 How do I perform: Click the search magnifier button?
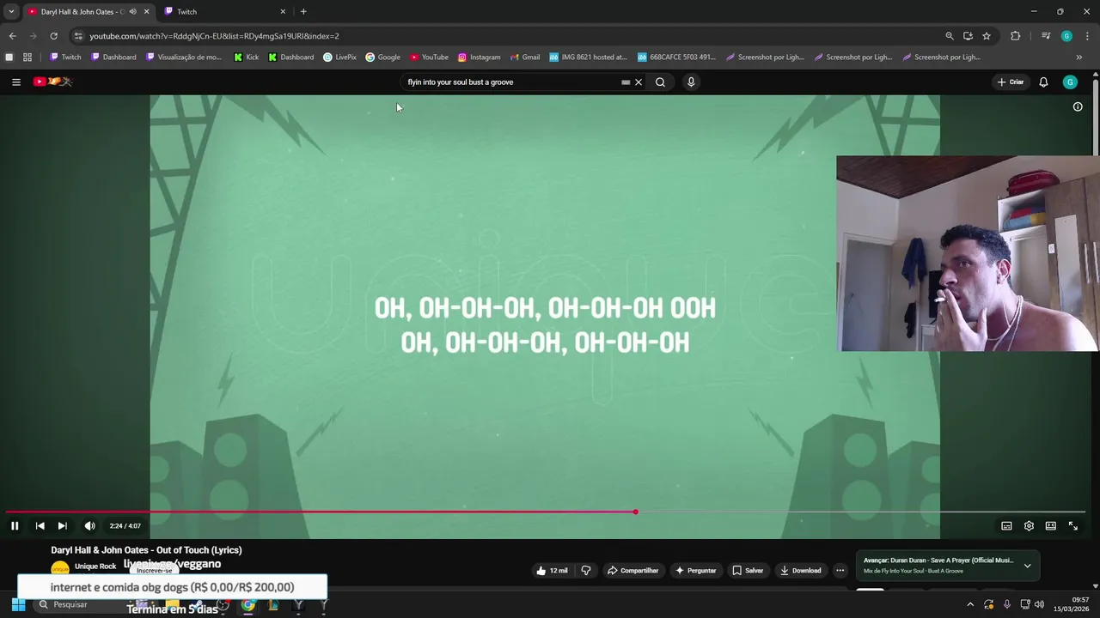(x=660, y=82)
